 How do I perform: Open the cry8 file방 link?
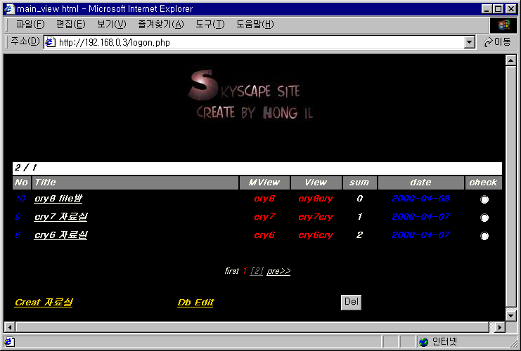click(x=58, y=199)
